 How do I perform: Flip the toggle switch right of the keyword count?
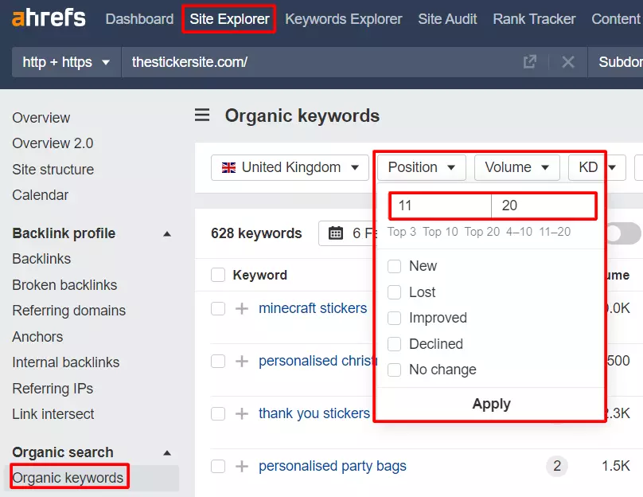click(x=623, y=233)
